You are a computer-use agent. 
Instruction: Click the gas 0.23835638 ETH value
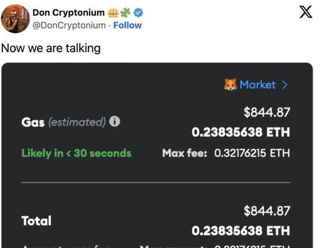(241, 132)
